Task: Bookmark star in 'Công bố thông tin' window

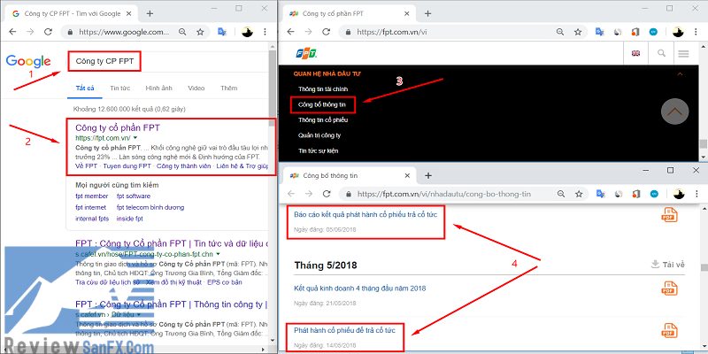Action: coord(579,194)
